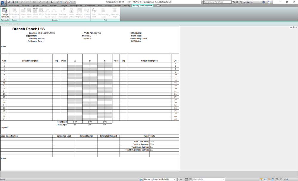Viewport: 298px width, 181px height.
Task: Toggle Select Links in status bar
Action: 261,179
